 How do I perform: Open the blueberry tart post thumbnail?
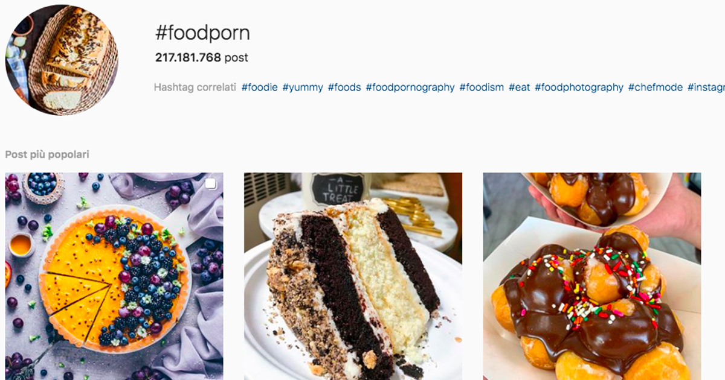pos(114,276)
